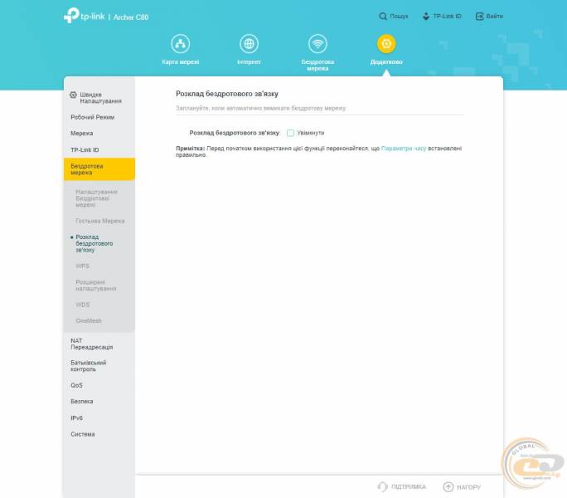Click the Увімкнути checkbox label
Viewport: 567px width, 498px height.
(311, 133)
